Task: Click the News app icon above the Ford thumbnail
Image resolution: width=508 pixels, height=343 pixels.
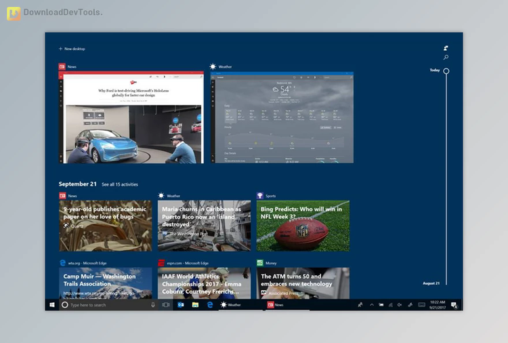Action: [x=62, y=66]
